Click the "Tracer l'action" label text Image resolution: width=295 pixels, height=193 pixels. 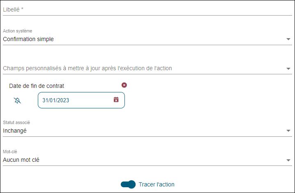pos(157,184)
